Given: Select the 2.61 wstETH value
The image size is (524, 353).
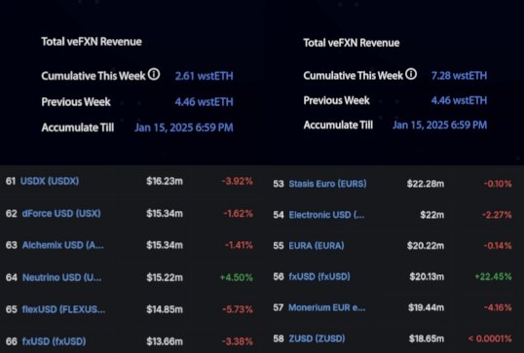Looking at the screenshot, I should 204,76.
